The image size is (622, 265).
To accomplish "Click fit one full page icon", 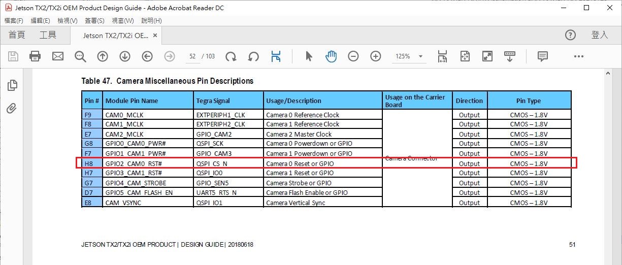I will [465, 56].
